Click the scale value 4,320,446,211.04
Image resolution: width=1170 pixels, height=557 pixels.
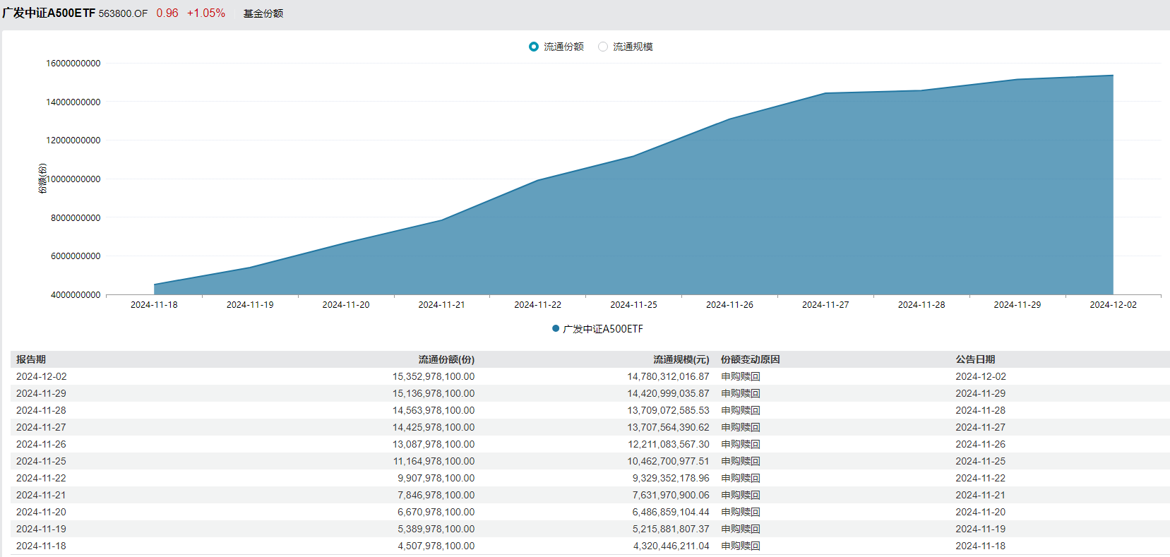click(671, 546)
